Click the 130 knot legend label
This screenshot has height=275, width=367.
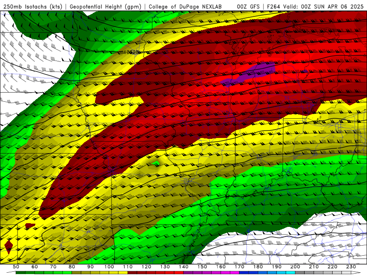point(165,267)
